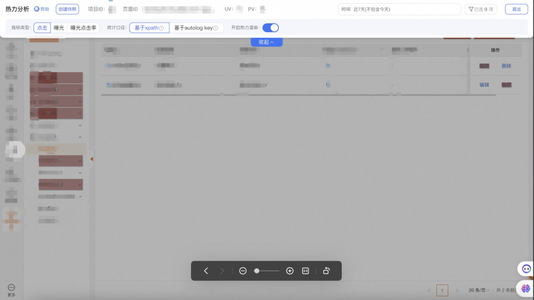Click heat-highlighted action right of 编辑

pyautogui.click(x=506, y=85)
